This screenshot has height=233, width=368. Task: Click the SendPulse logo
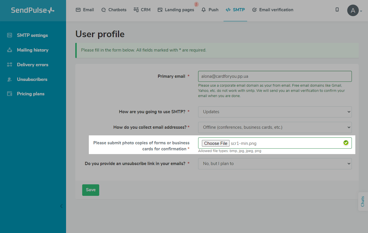point(33,10)
